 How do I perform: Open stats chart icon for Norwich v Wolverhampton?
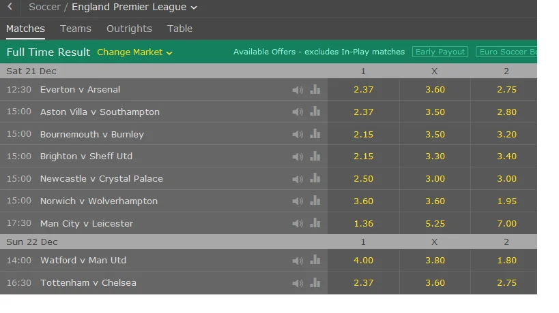[x=315, y=201]
